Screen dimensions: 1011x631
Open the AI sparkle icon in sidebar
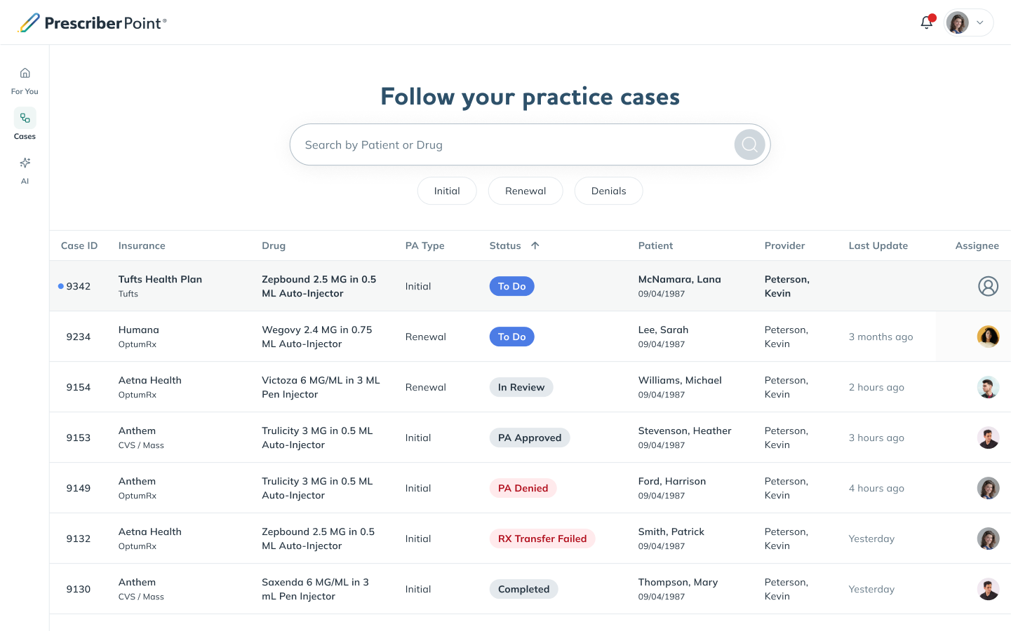coord(25,163)
